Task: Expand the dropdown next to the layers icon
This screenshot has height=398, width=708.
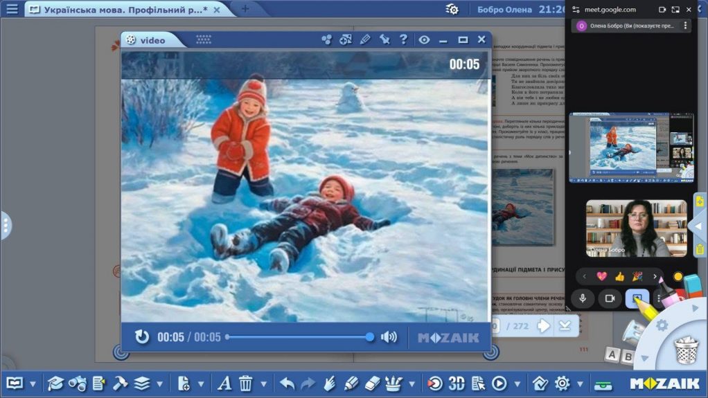Action: coord(160,384)
